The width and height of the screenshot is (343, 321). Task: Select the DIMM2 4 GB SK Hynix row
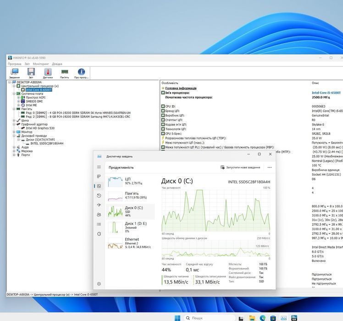click(78, 113)
